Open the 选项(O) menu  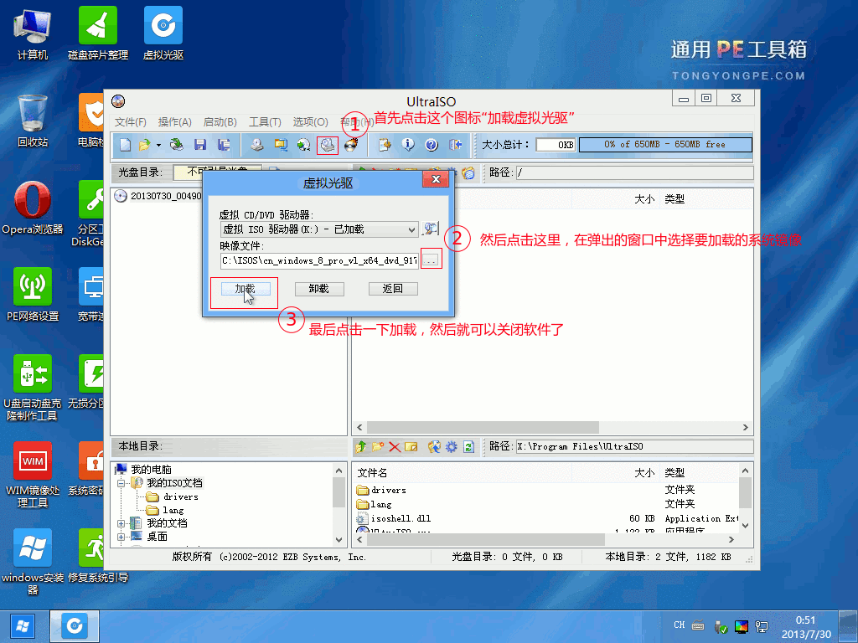tap(310, 122)
